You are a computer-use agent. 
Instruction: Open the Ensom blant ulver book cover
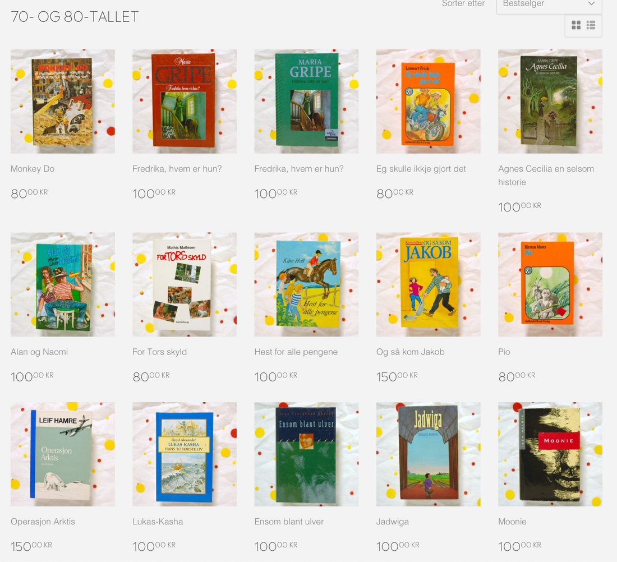(306, 454)
